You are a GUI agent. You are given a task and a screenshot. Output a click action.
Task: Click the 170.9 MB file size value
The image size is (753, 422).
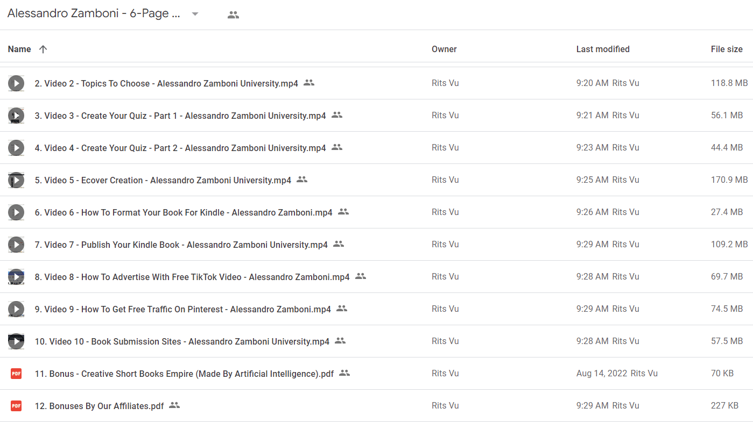[729, 180]
